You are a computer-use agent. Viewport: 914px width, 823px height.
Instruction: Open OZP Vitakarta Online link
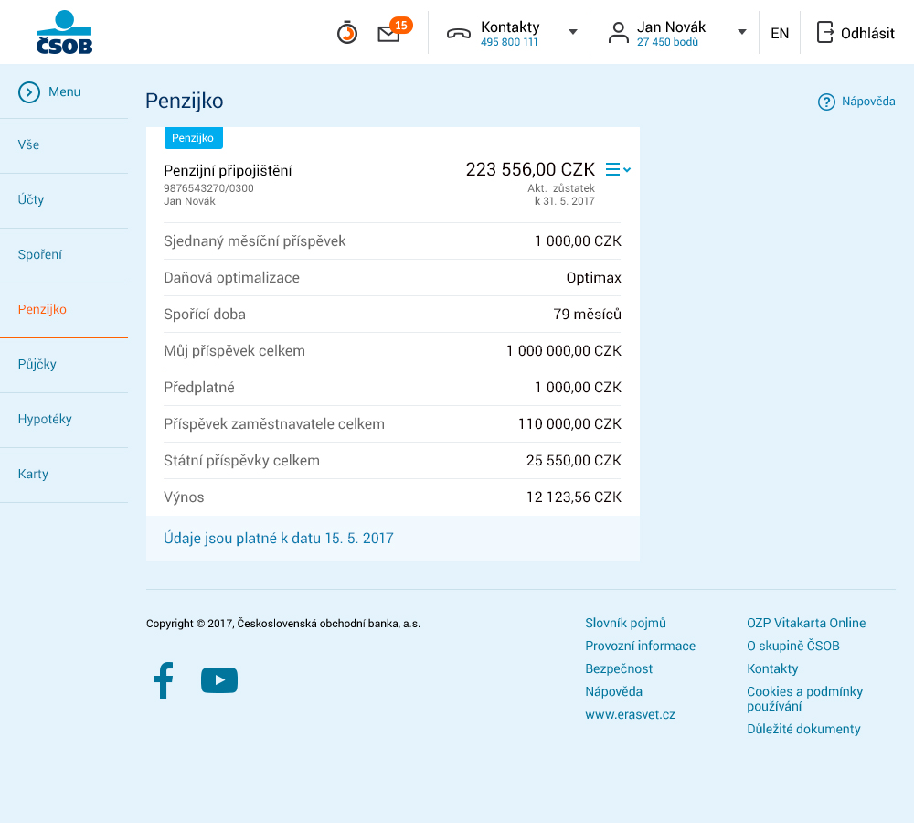[x=805, y=623]
